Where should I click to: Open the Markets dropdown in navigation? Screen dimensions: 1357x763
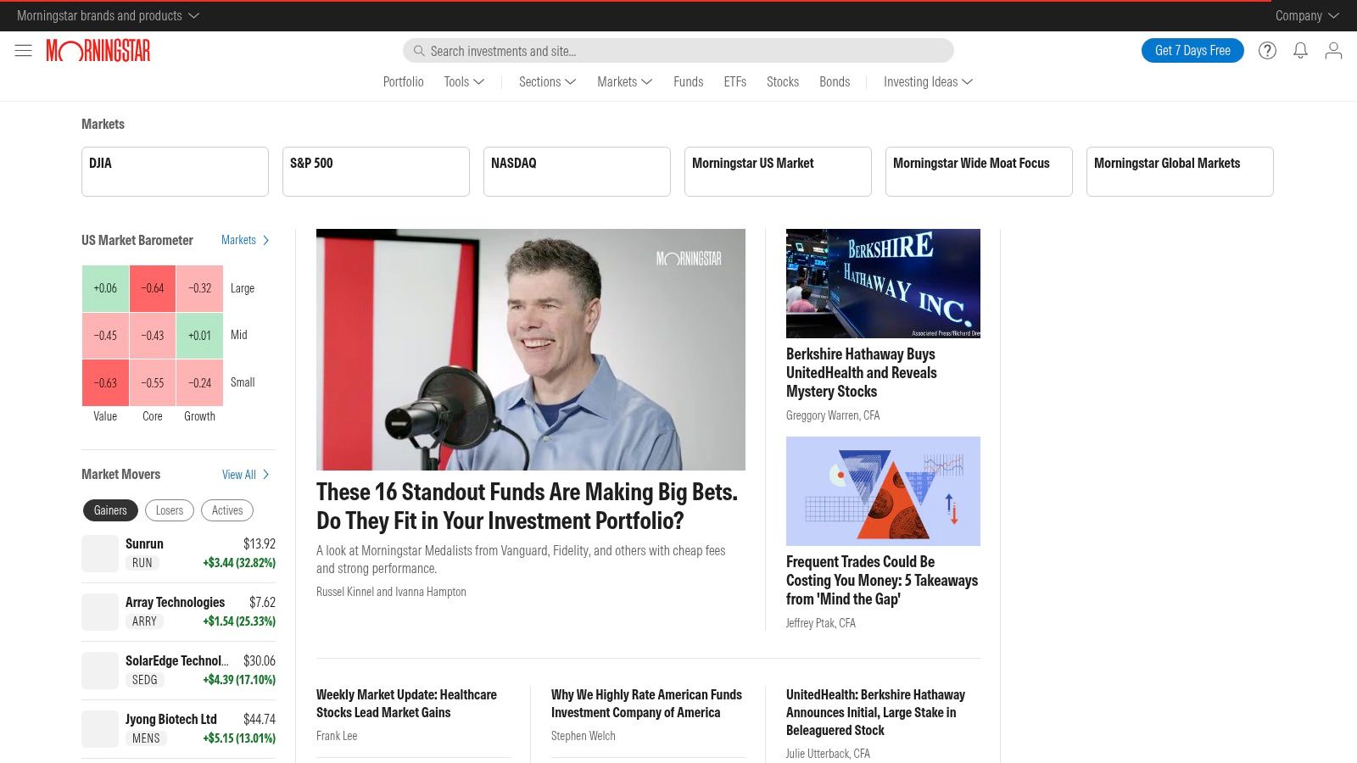point(624,81)
